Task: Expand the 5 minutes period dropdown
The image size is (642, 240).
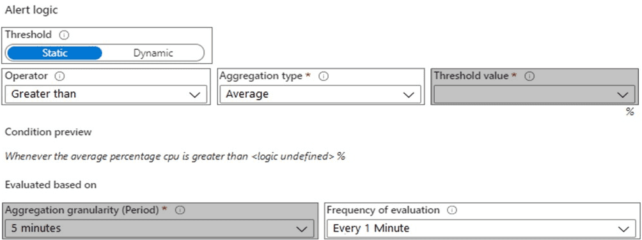Action: [160, 228]
